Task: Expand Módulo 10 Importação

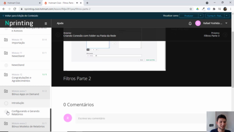Action: pos(25,41)
